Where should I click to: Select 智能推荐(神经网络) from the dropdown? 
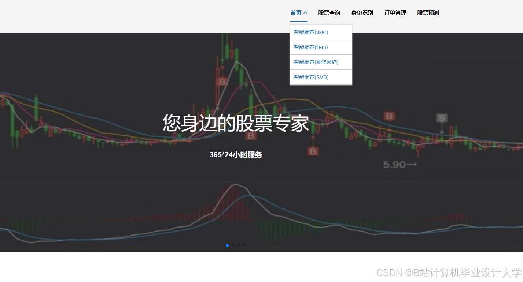point(316,62)
